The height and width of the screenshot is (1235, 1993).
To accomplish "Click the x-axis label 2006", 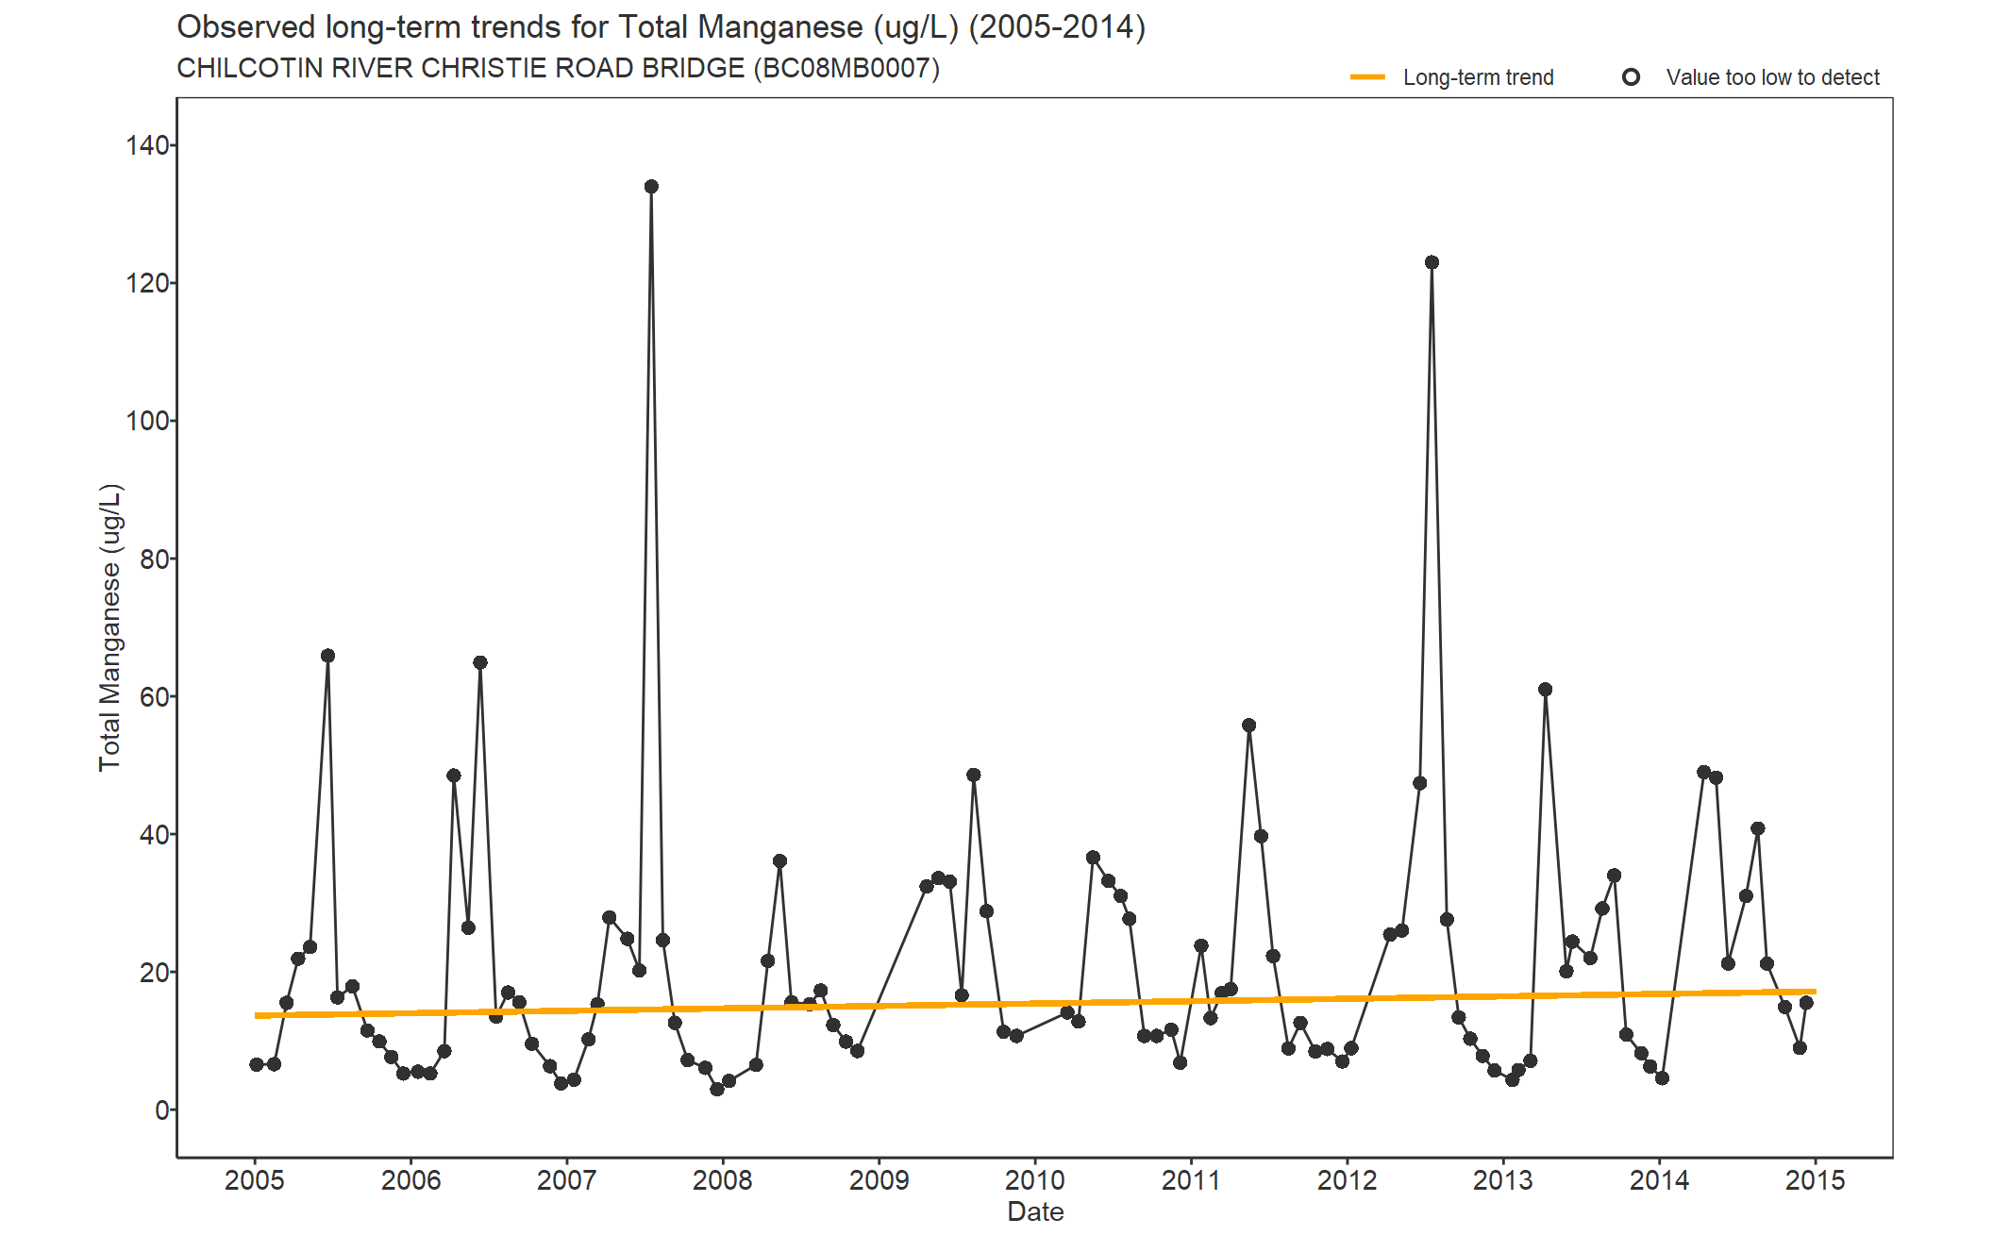I will 410,1180.
